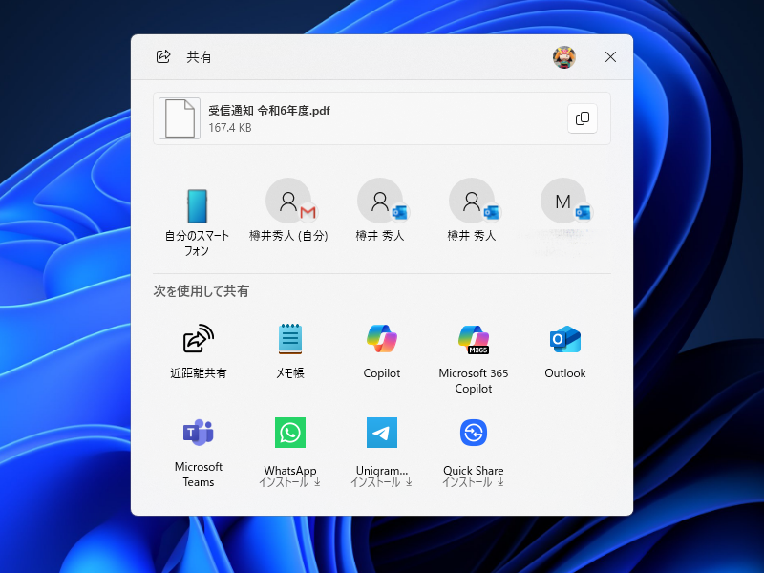
Task: Share the PDF through Outlook
Action: click(564, 341)
